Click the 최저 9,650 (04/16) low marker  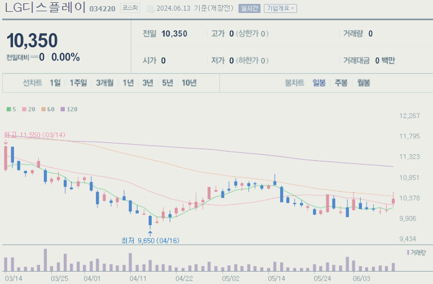pyautogui.click(x=150, y=241)
